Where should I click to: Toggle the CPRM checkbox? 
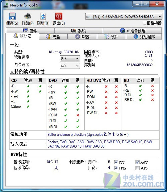click(x=116, y=168)
